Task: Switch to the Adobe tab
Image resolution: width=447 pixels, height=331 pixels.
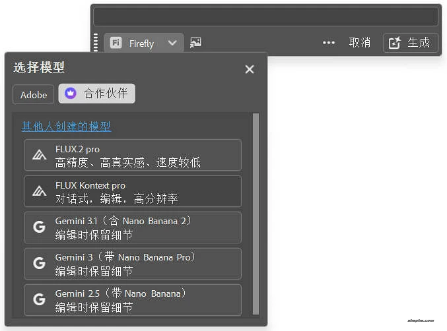Action: [34, 94]
